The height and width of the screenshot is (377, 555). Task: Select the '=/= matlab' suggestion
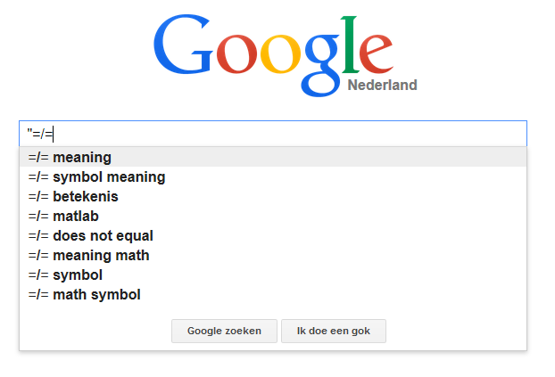click(x=273, y=216)
